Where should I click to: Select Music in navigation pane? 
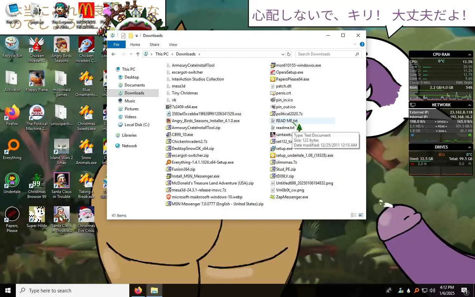pos(130,101)
